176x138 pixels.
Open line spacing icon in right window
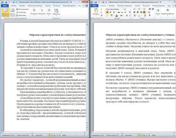coord(149,12)
